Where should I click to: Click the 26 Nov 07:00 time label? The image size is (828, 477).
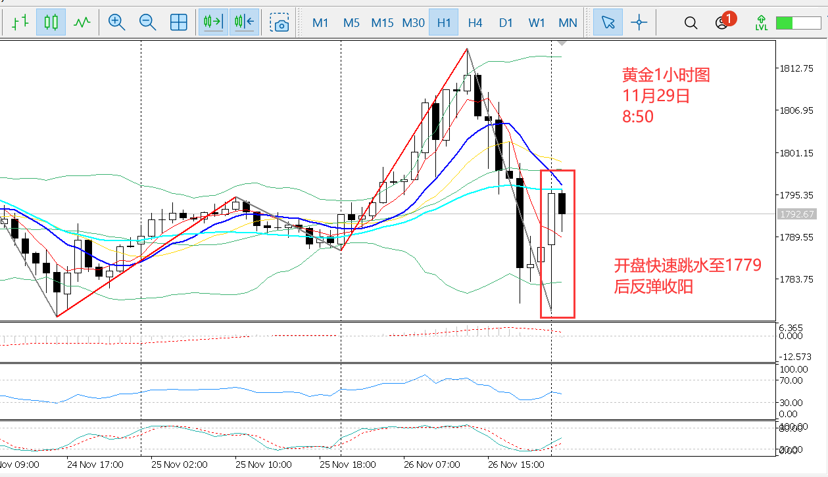[432, 465]
